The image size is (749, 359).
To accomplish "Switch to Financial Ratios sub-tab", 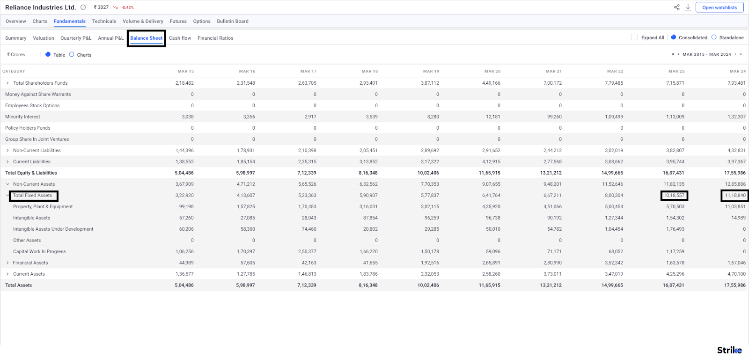I will (x=215, y=38).
